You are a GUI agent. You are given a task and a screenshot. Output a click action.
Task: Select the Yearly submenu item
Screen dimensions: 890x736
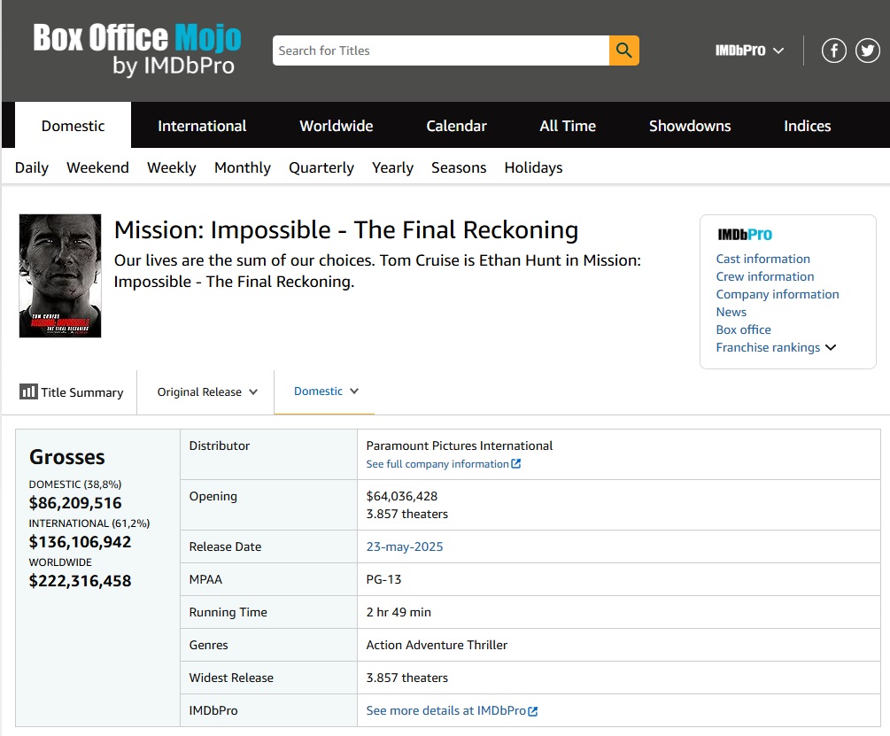[392, 167]
